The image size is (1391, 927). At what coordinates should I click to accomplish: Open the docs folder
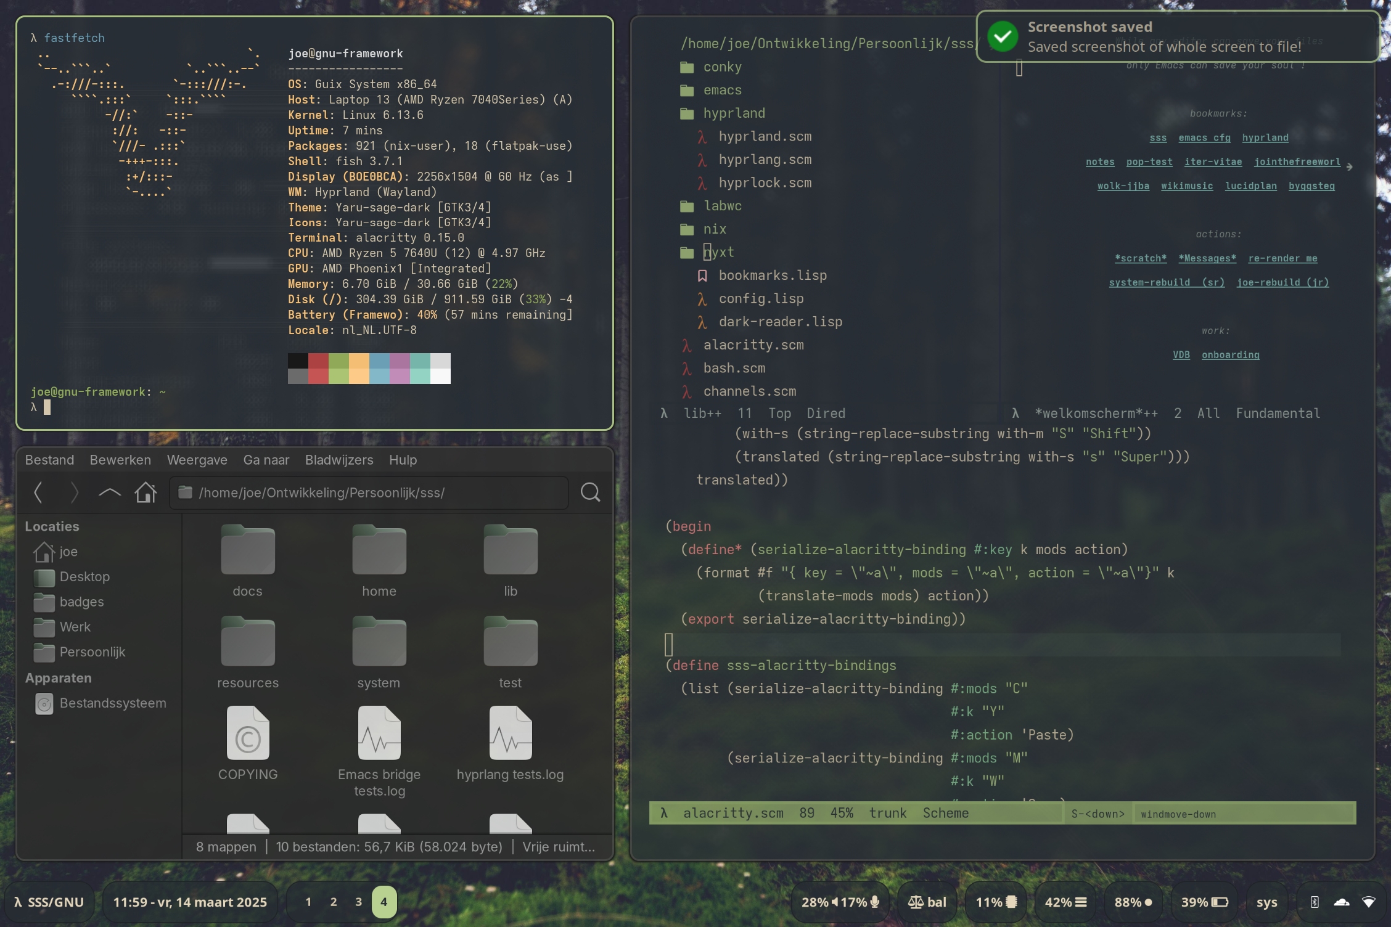(x=247, y=561)
